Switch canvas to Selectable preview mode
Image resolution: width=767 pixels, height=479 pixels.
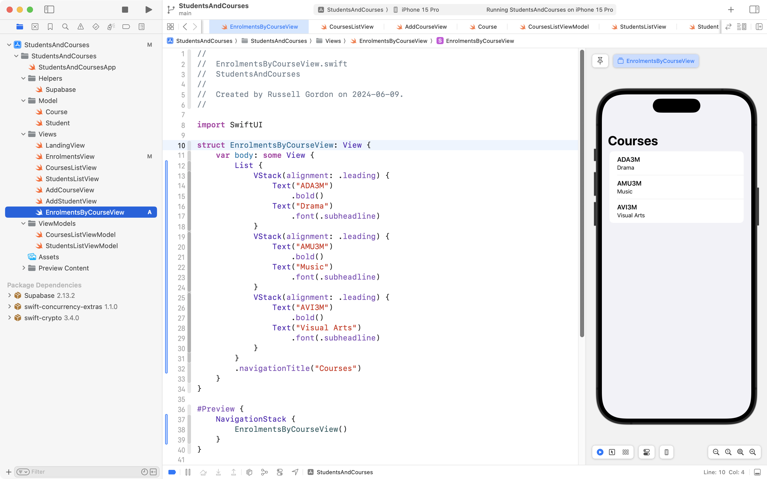[612, 452]
